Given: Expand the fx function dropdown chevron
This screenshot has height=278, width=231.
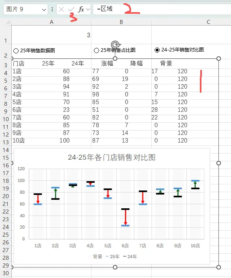Looking at the screenshot, I should coord(88,9).
